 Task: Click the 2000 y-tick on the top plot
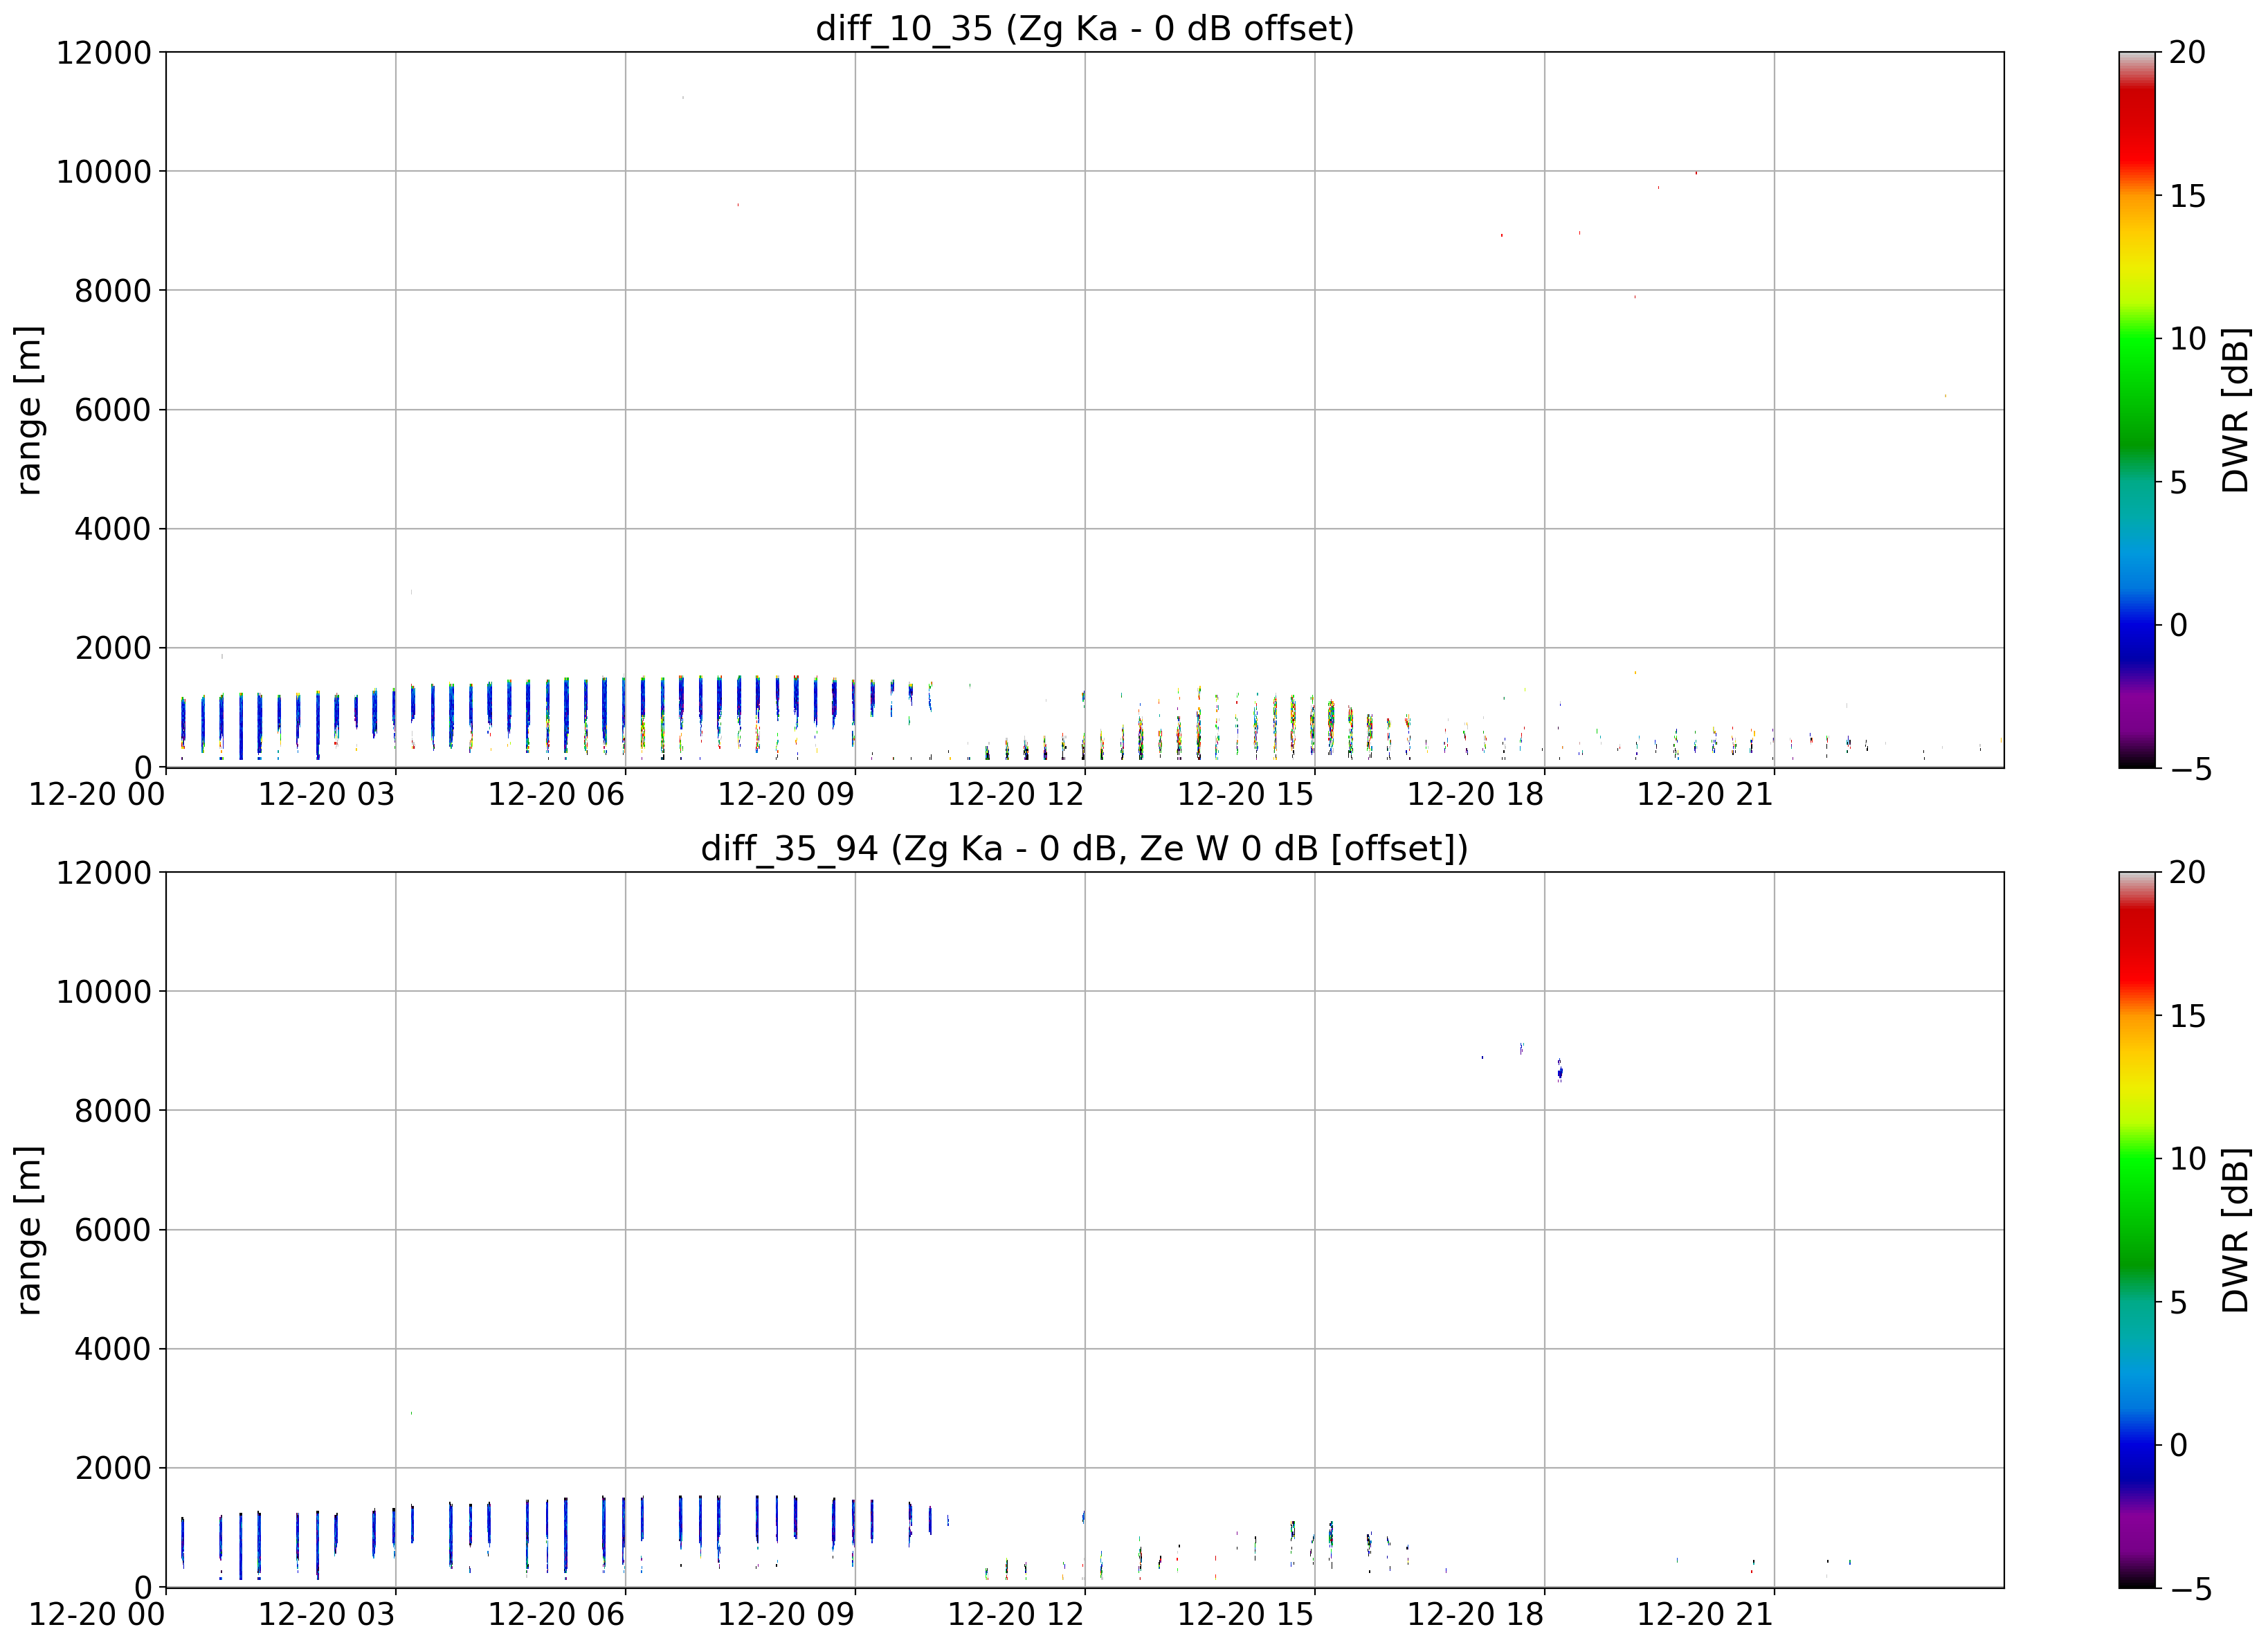coord(113,648)
